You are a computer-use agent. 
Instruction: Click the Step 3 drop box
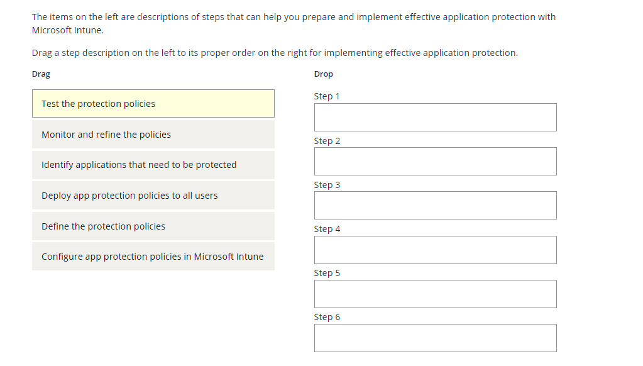[x=435, y=205]
